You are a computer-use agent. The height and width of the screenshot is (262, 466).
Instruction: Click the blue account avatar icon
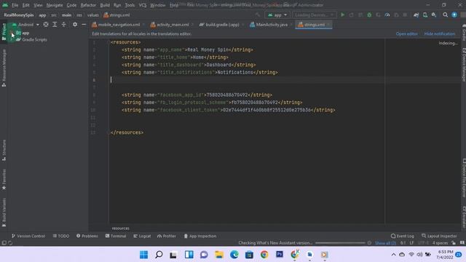point(454,15)
